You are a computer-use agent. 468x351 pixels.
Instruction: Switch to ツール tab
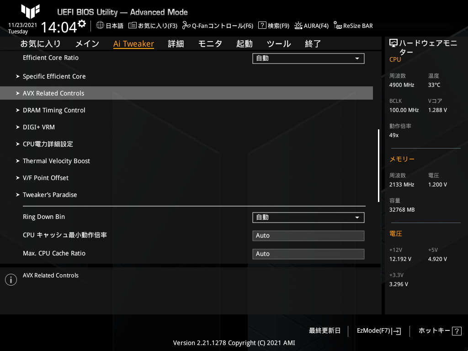click(x=279, y=44)
